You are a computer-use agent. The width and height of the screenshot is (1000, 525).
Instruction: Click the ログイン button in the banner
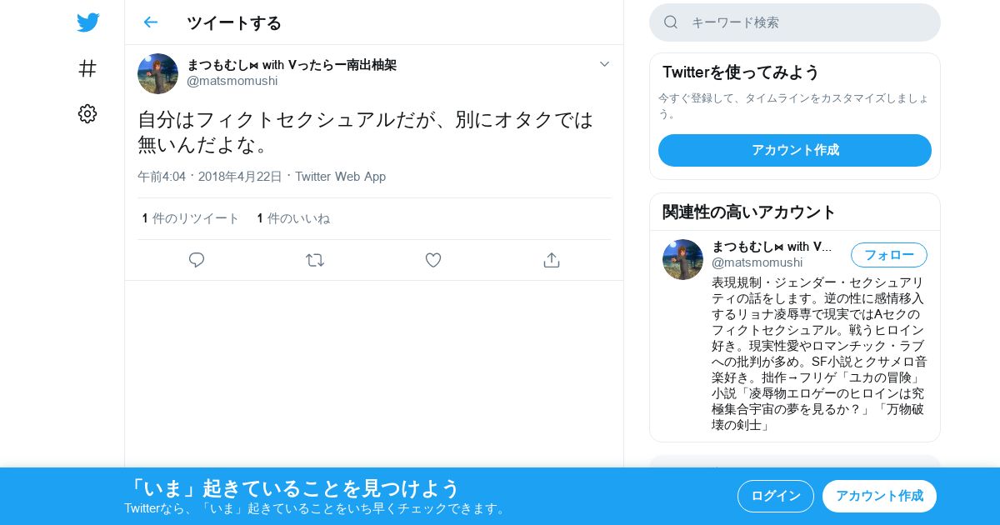click(776, 496)
